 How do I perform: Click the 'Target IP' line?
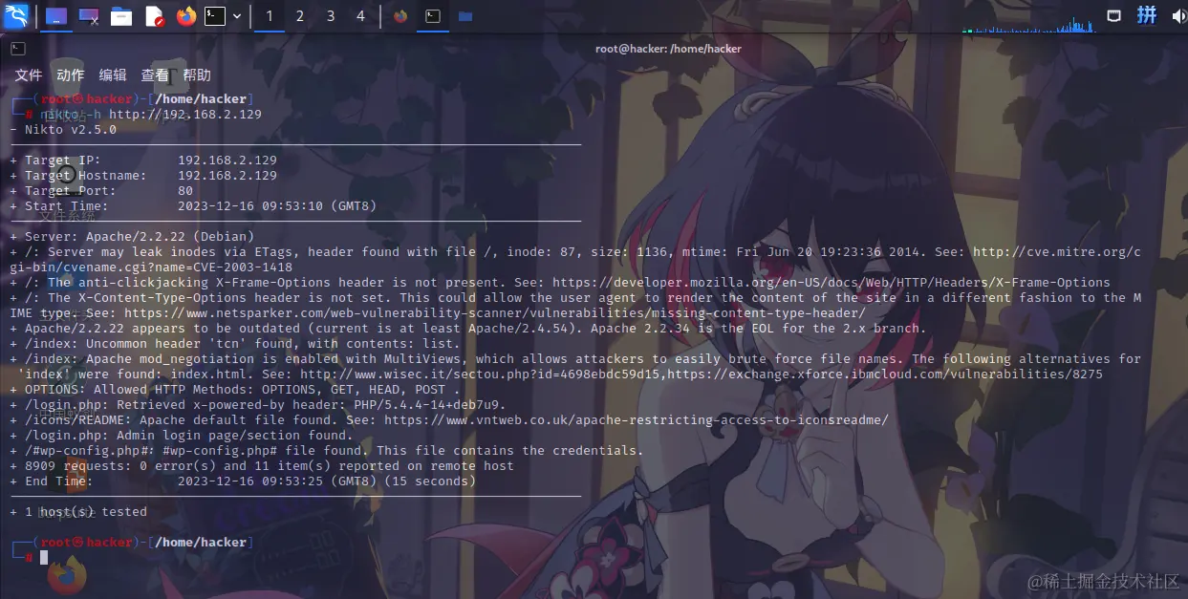143,160
